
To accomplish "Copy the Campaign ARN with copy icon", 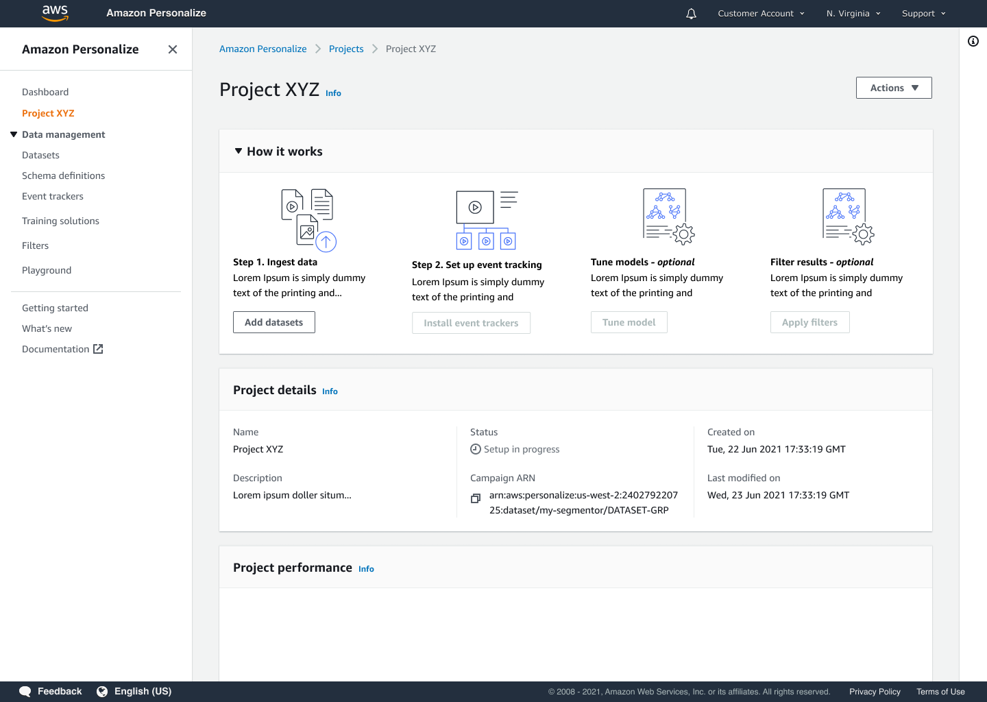I will point(476,498).
